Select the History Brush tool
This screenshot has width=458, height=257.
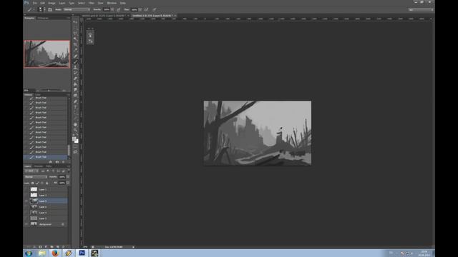point(75,73)
